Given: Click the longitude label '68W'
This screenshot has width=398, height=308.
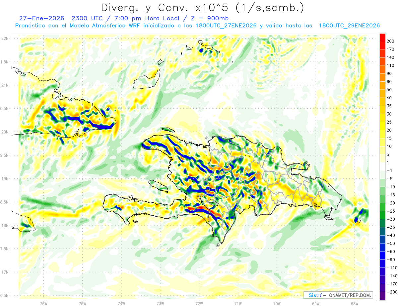Looking at the screenshot, I should pyautogui.click(x=355, y=304).
